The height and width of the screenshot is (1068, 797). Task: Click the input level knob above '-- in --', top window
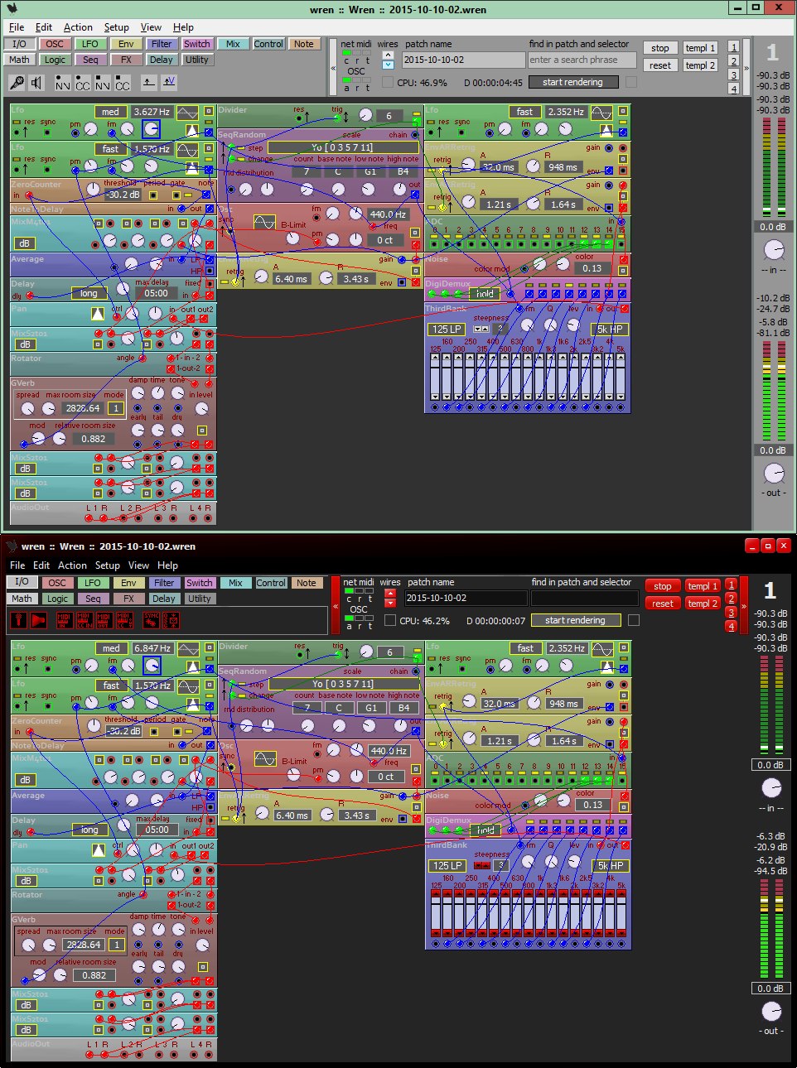point(774,248)
